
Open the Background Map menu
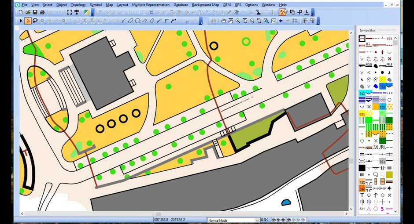[x=205, y=5]
